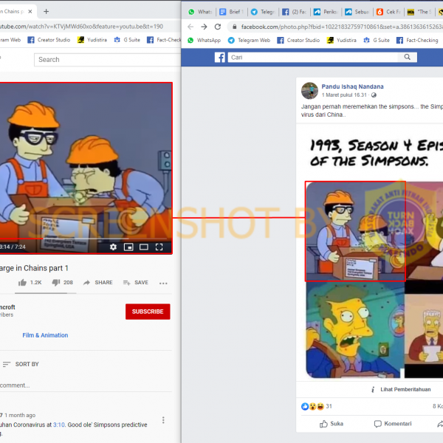Click Komentari to comment on post
The width and height of the screenshot is (443, 443).
(393, 424)
